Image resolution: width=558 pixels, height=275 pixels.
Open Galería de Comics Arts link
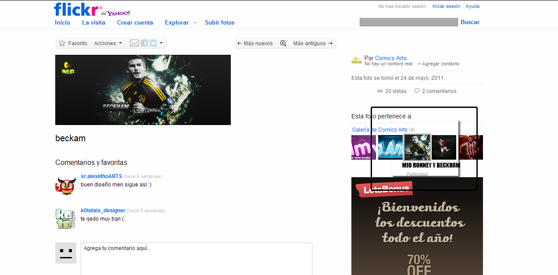point(379,129)
